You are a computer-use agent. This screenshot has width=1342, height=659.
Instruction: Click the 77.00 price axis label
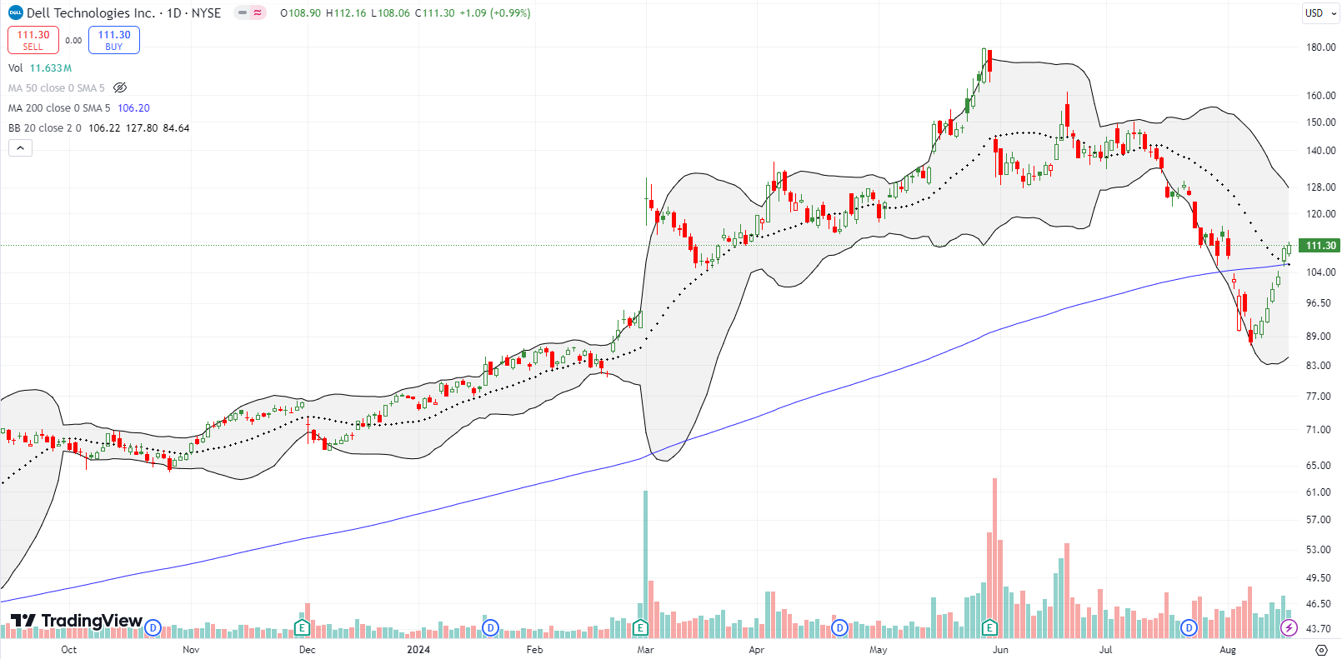click(x=1319, y=397)
